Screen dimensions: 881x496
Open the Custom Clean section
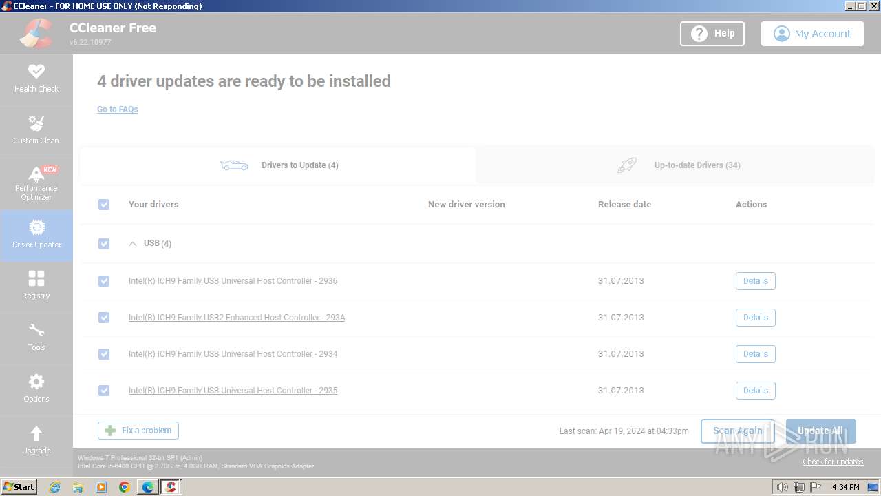[x=36, y=131]
